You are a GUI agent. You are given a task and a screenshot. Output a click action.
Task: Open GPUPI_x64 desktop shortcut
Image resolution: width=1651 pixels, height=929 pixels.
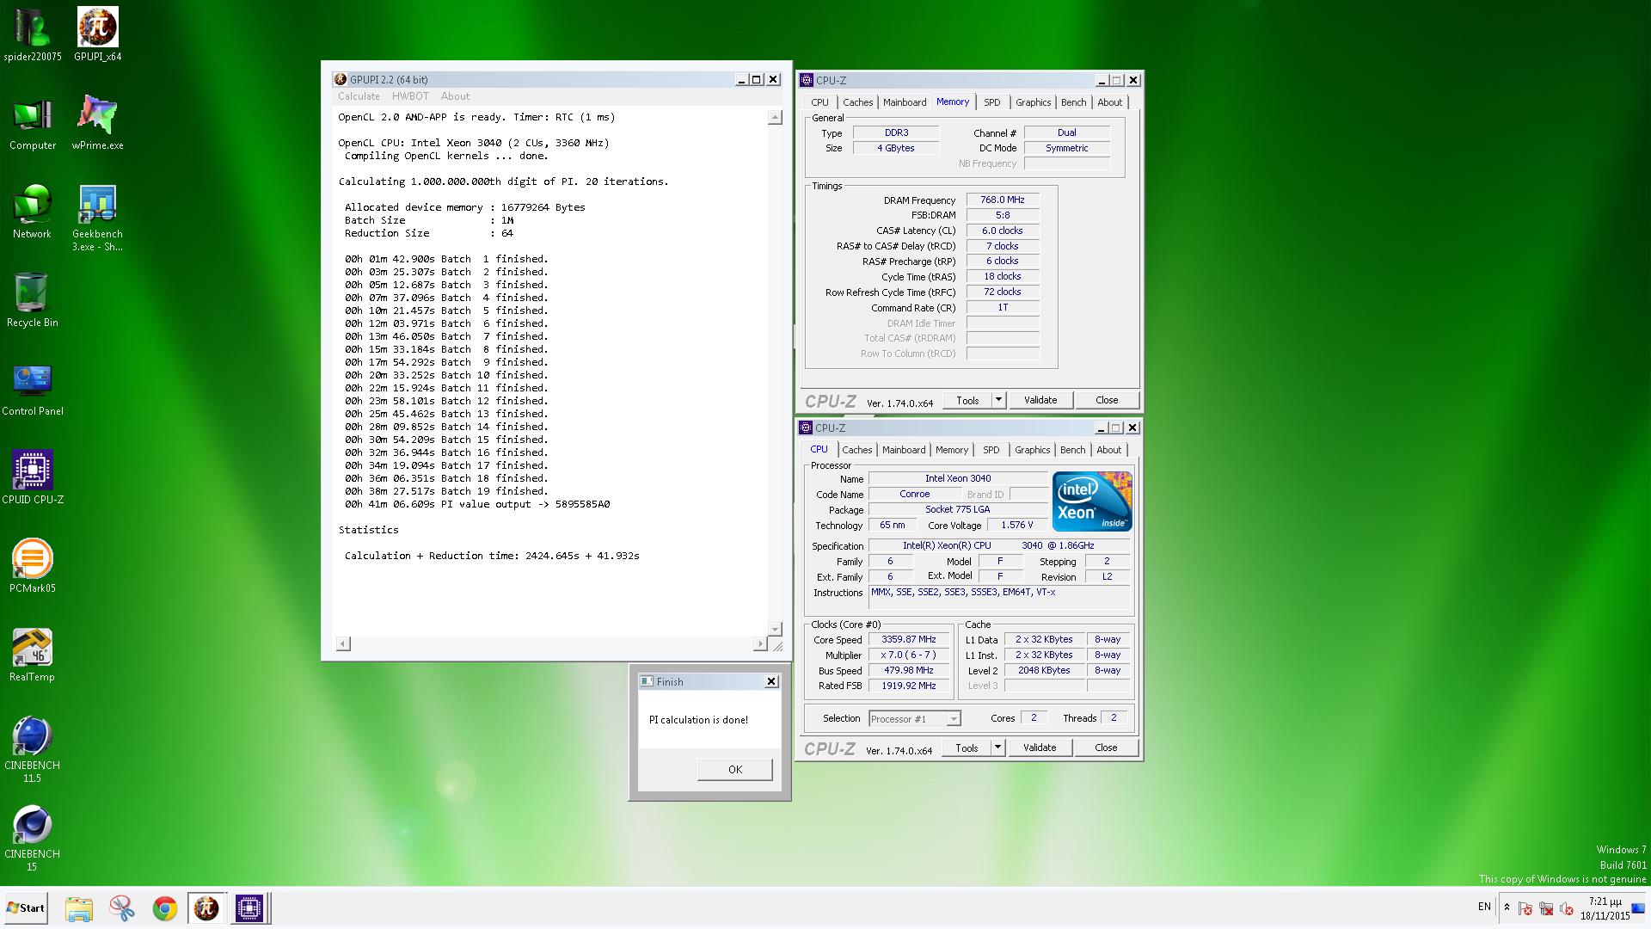point(97,35)
